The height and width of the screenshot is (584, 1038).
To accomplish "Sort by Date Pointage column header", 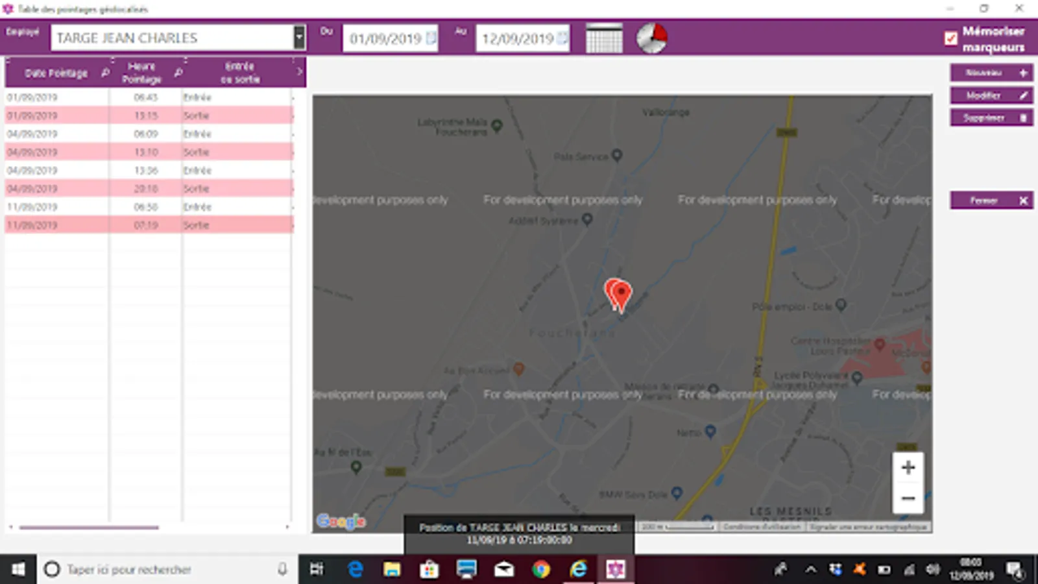I will coord(56,73).
